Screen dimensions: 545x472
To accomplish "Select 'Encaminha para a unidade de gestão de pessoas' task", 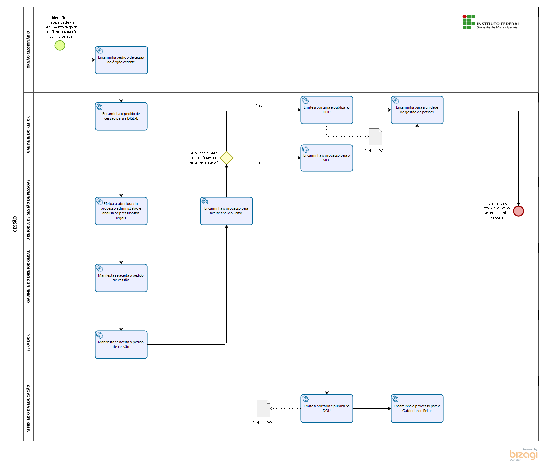I will click(x=417, y=110).
